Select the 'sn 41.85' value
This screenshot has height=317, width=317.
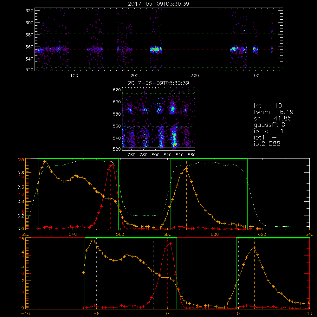273,119
